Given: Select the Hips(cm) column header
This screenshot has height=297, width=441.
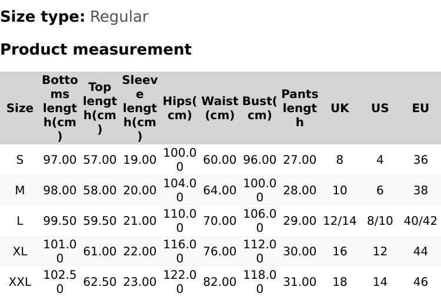Looking at the screenshot, I should (x=180, y=108).
